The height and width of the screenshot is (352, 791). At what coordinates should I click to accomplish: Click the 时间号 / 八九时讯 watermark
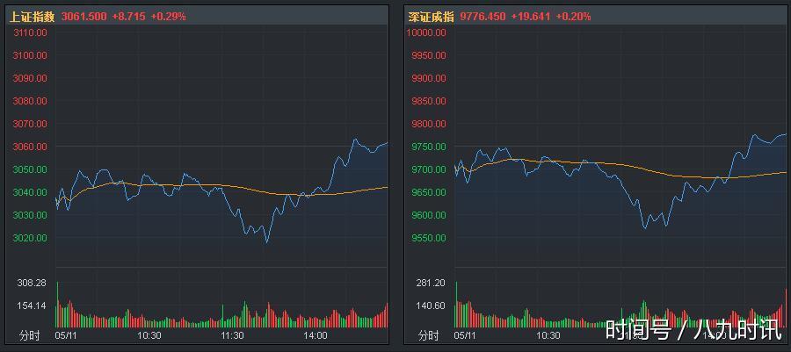click(693, 330)
